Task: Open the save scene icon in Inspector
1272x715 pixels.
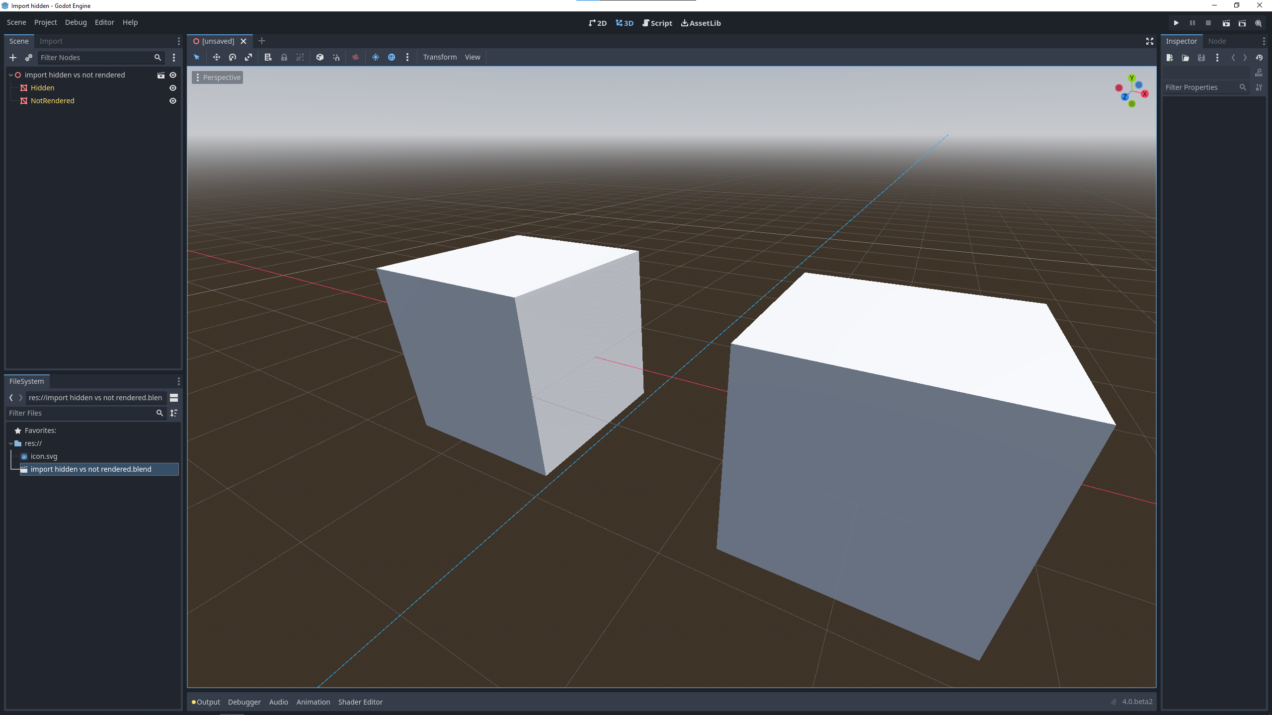Action: click(1201, 58)
